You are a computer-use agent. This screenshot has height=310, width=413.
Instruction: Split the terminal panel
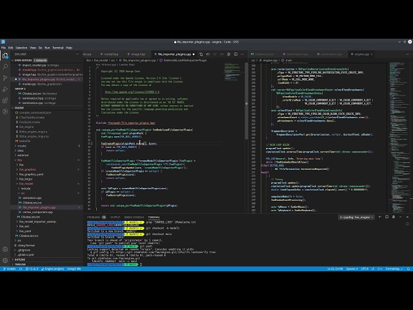click(387, 217)
